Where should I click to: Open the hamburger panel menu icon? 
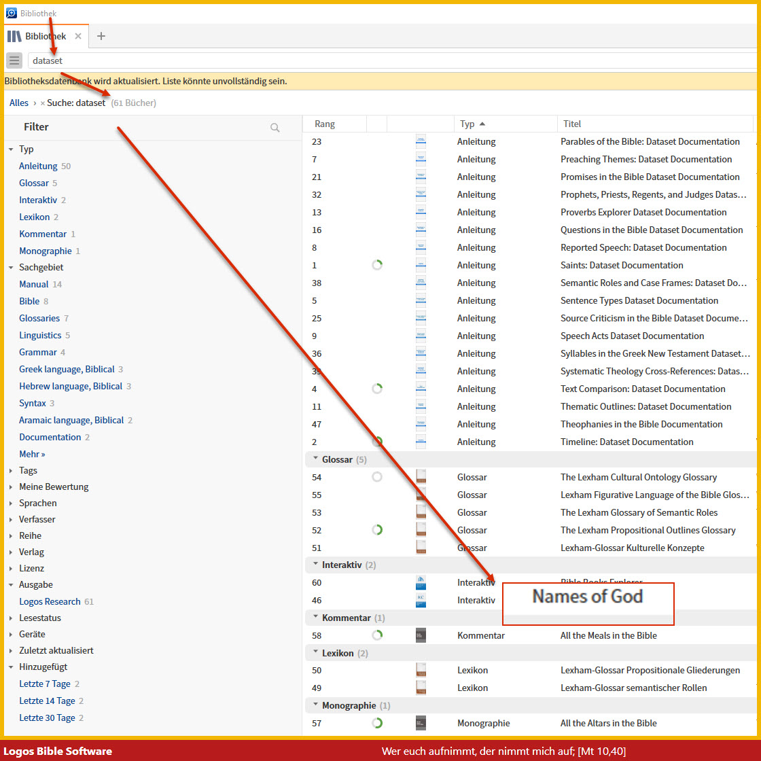14,60
